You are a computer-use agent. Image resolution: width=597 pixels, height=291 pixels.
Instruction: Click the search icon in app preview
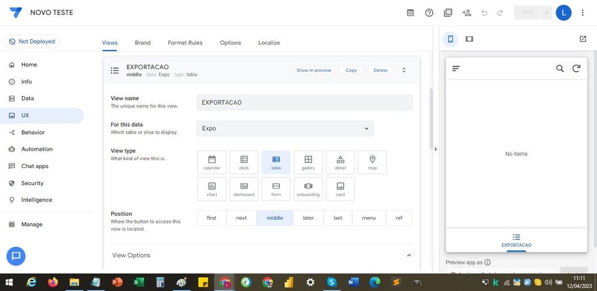tap(560, 69)
